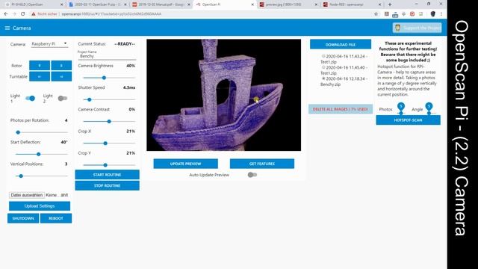This screenshot has width=478, height=269.
Task: Turn off the Light 1 switch
Action: pos(30,98)
